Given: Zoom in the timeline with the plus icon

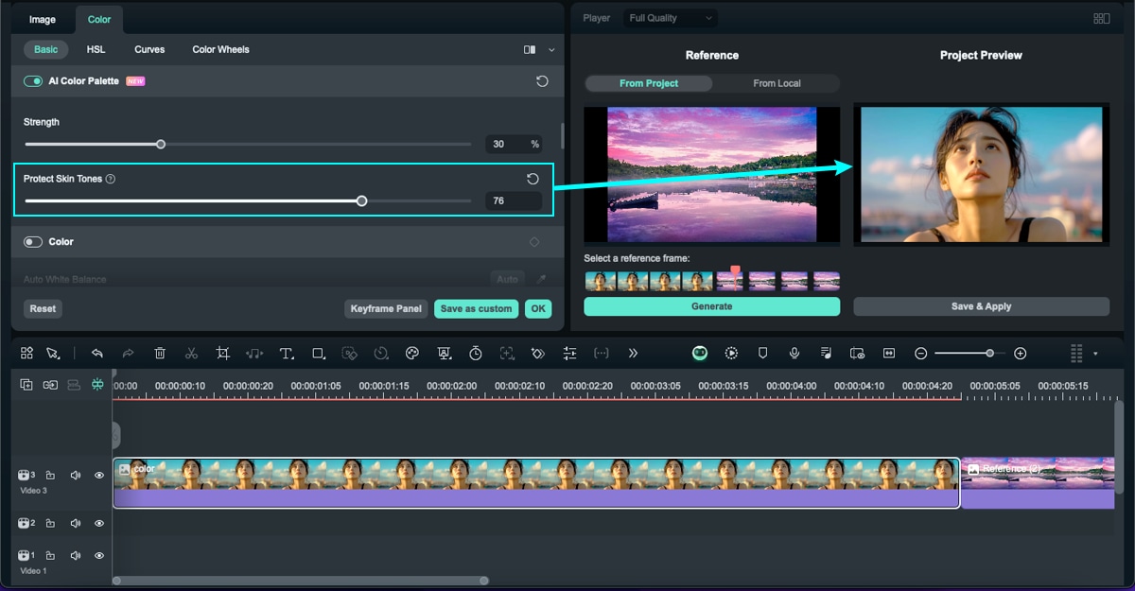Looking at the screenshot, I should 1020,353.
